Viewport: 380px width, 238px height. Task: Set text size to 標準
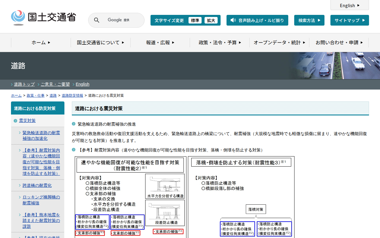pos(195,20)
